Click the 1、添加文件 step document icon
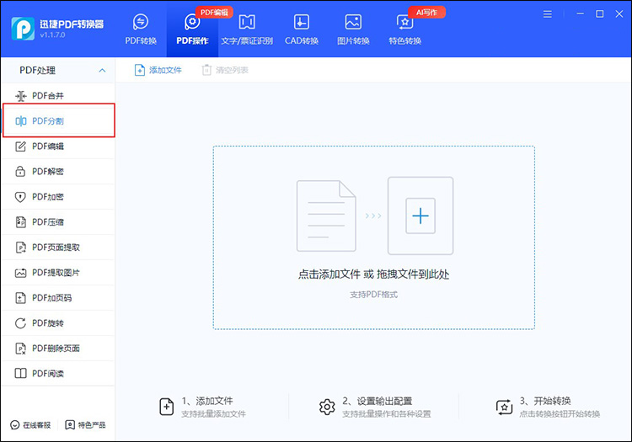The width and height of the screenshot is (632, 442). (167, 407)
